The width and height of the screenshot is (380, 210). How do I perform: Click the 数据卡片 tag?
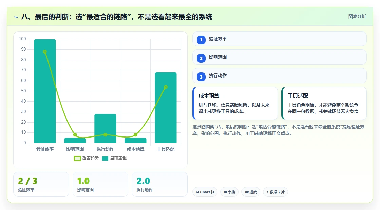pos(275,192)
